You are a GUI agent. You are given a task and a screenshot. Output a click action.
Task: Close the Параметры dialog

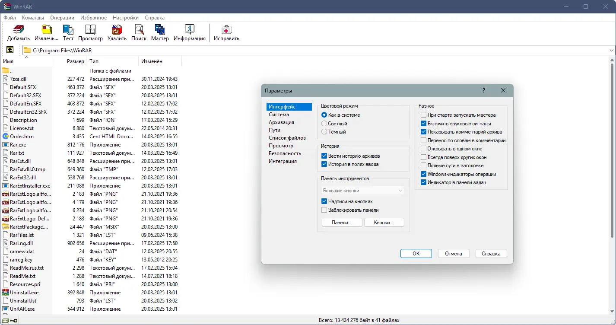[503, 91]
